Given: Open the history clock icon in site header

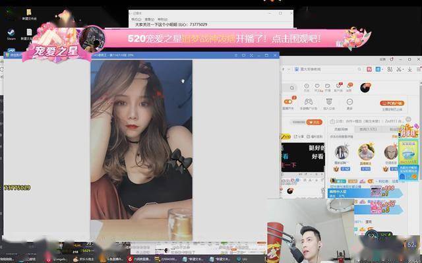Looking at the screenshot, I should click(x=307, y=87).
